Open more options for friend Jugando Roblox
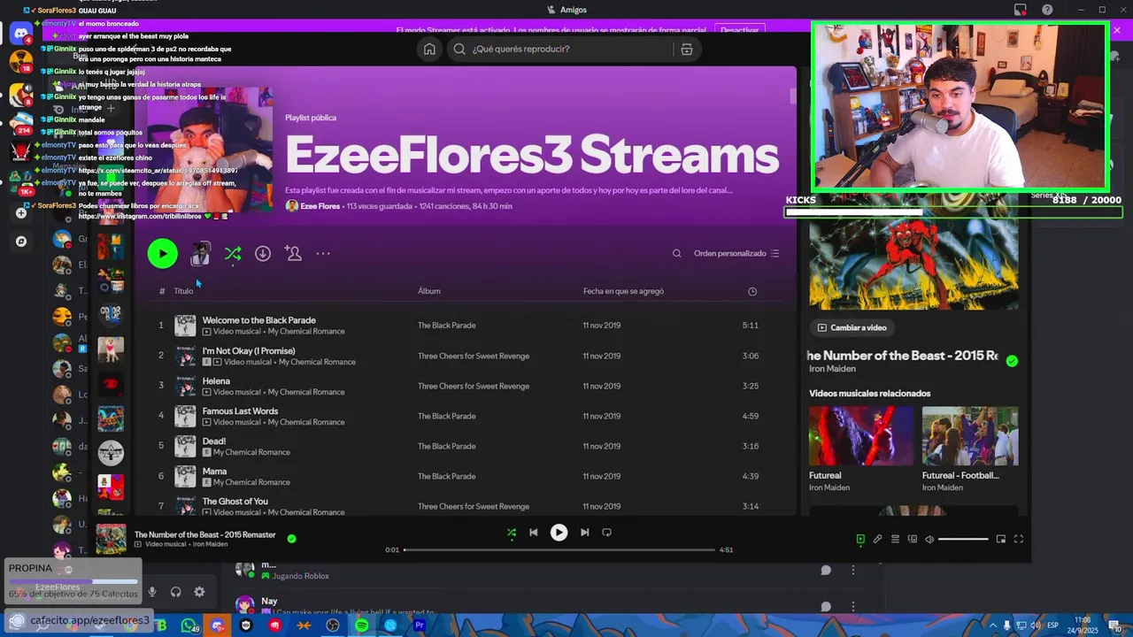 coord(853,571)
